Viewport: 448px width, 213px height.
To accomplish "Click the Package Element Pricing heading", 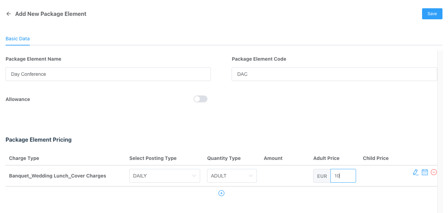I will pos(39,140).
